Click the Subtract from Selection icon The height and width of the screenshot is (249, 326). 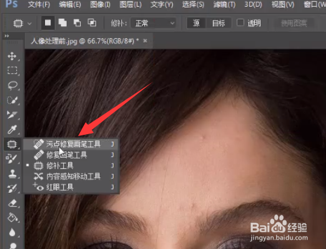coord(77,22)
